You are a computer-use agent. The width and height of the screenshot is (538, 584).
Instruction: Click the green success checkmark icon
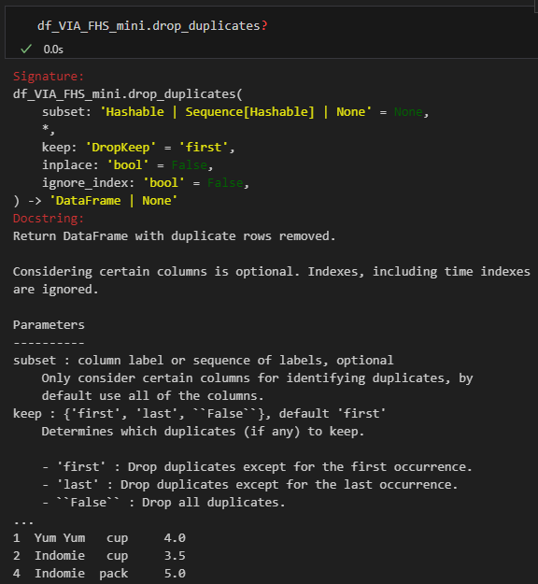click(26, 49)
